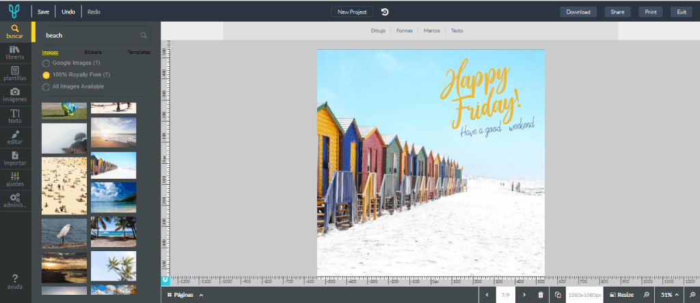Choose All Images Available option
The width and height of the screenshot is (700, 303).
[46, 87]
